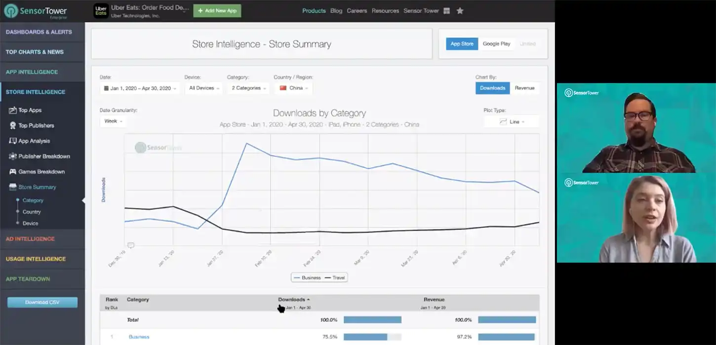Open the grid icon next to Sensor Tower

[447, 11]
